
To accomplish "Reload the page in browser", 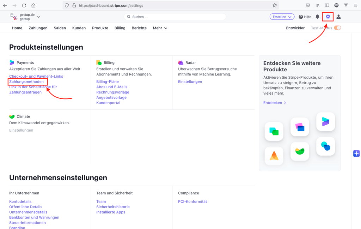I will pos(24,5).
